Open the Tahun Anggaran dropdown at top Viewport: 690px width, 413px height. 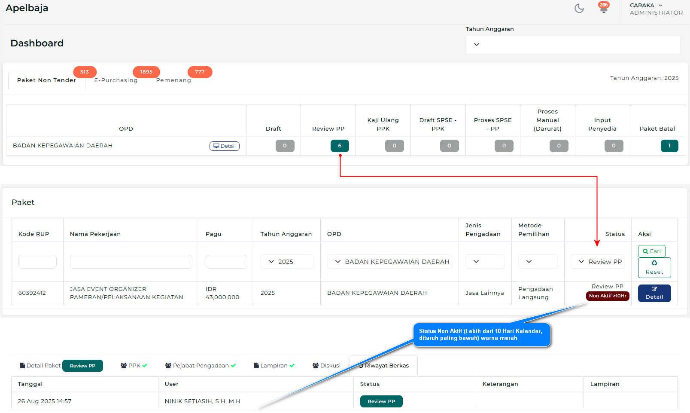572,45
